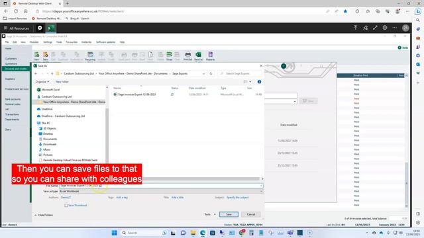Open the Sage Settings menu
Image resolution: width=424 pixels, height=238 pixels.
(x=48, y=42)
